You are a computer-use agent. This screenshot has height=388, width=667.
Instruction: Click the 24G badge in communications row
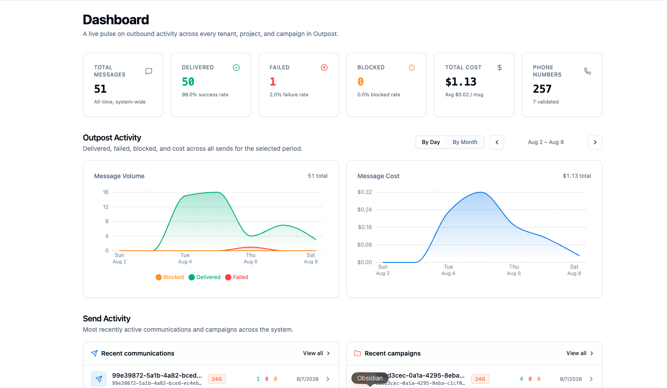(x=217, y=379)
